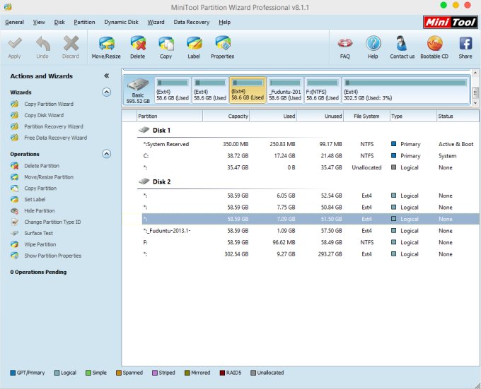Click the RAID5 legend color swatch
Viewport: 481px width, 389px height.
point(222,373)
